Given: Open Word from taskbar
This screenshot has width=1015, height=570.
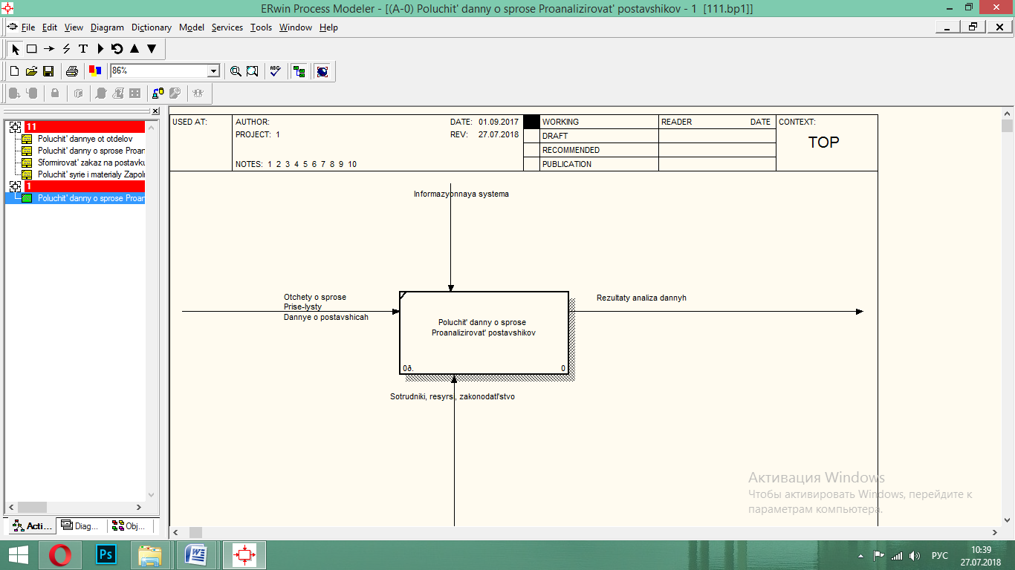Looking at the screenshot, I should pyautogui.click(x=197, y=555).
